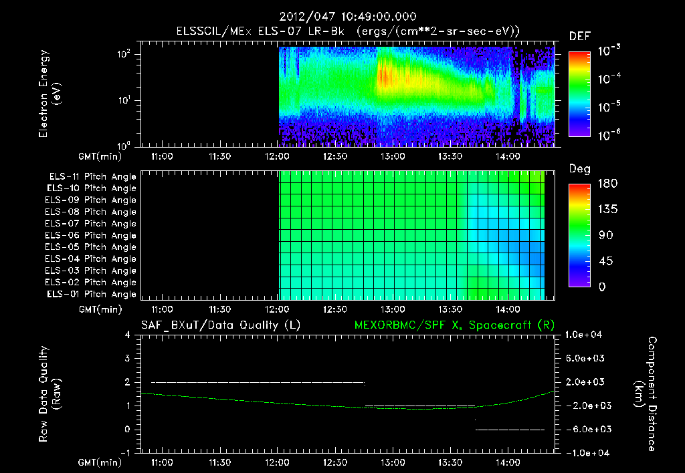
Task: Click the data quality tick value 3
Action: (x=127, y=358)
